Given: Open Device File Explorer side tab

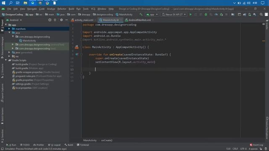Looking at the screenshot, I should tap(267, 128).
